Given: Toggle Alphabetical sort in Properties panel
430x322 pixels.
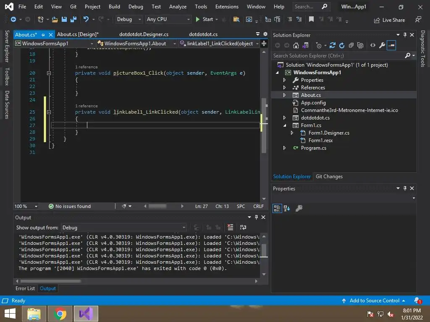Looking at the screenshot, I should tap(287, 208).
